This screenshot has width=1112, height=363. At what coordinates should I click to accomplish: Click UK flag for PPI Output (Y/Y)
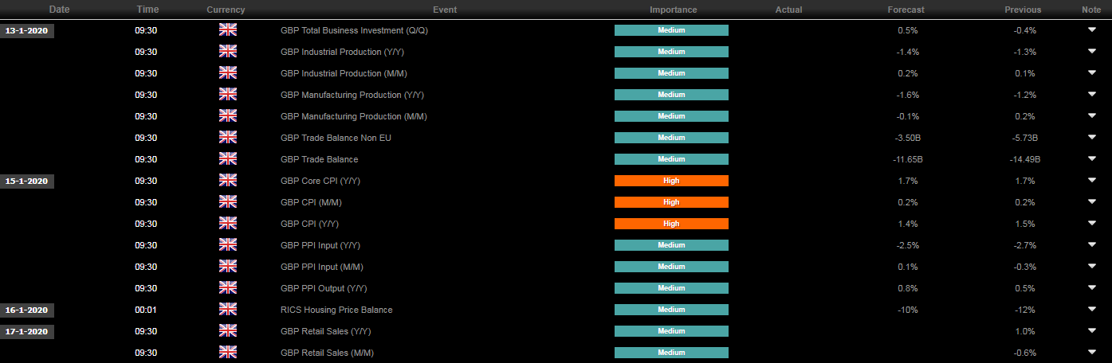click(228, 288)
